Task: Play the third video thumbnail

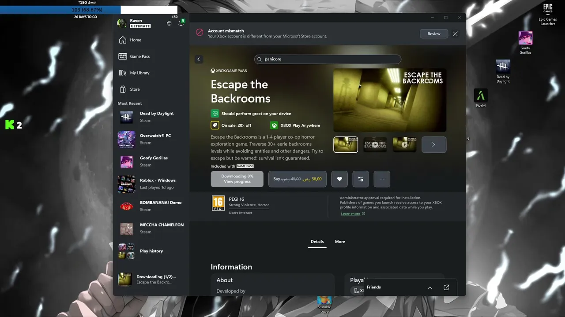Action: pyautogui.click(x=404, y=144)
